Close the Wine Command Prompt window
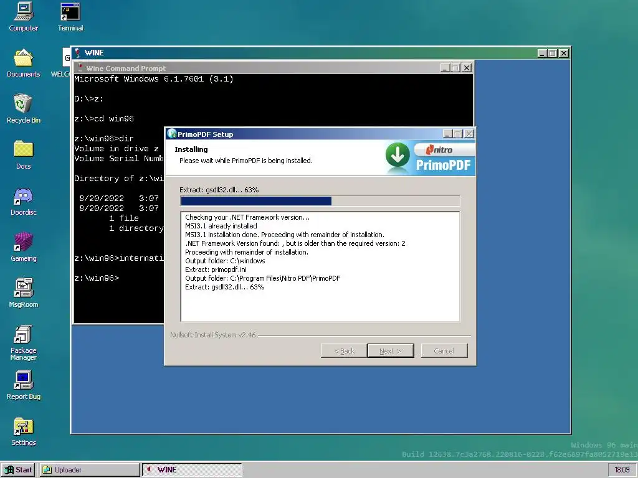The image size is (638, 478). point(467,68)
